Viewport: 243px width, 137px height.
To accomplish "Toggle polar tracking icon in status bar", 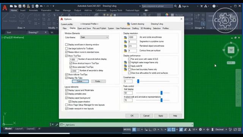I will (155, 129).
